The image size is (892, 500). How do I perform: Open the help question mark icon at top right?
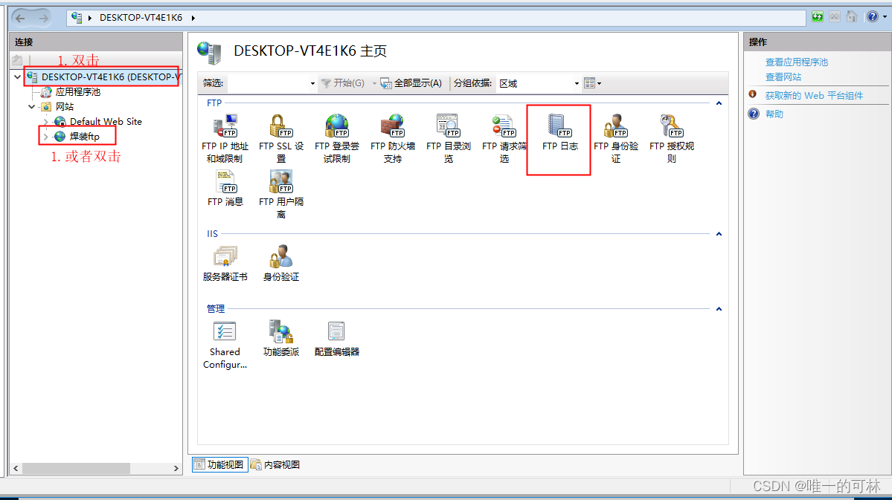point(872,16)
